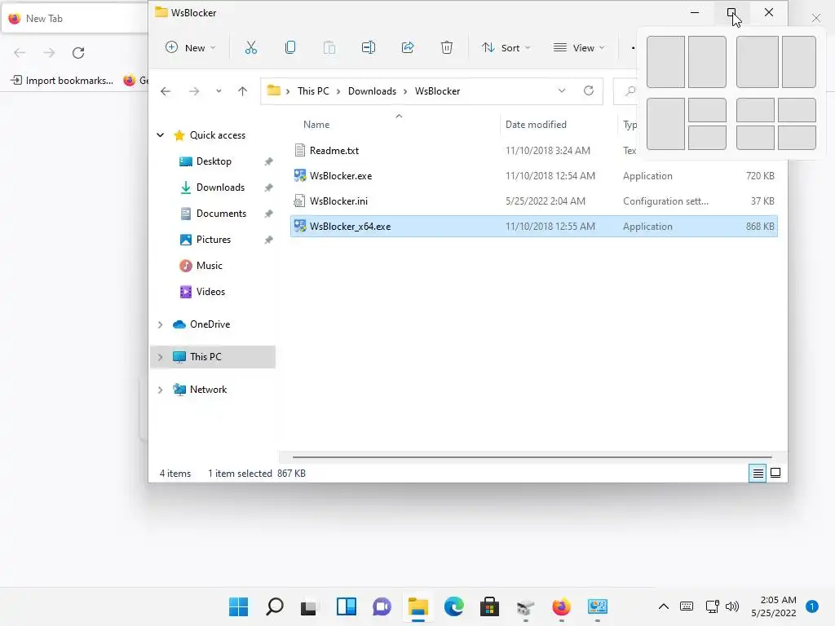Open the Windows Start menu
835x626 pixels.
238,606
